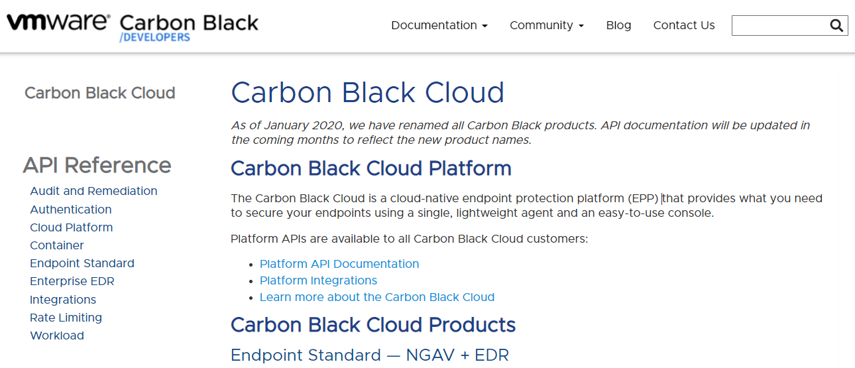Open the Platform API Documentation link
The width and height of the screenshot is (855, 368).
[339, 264]
